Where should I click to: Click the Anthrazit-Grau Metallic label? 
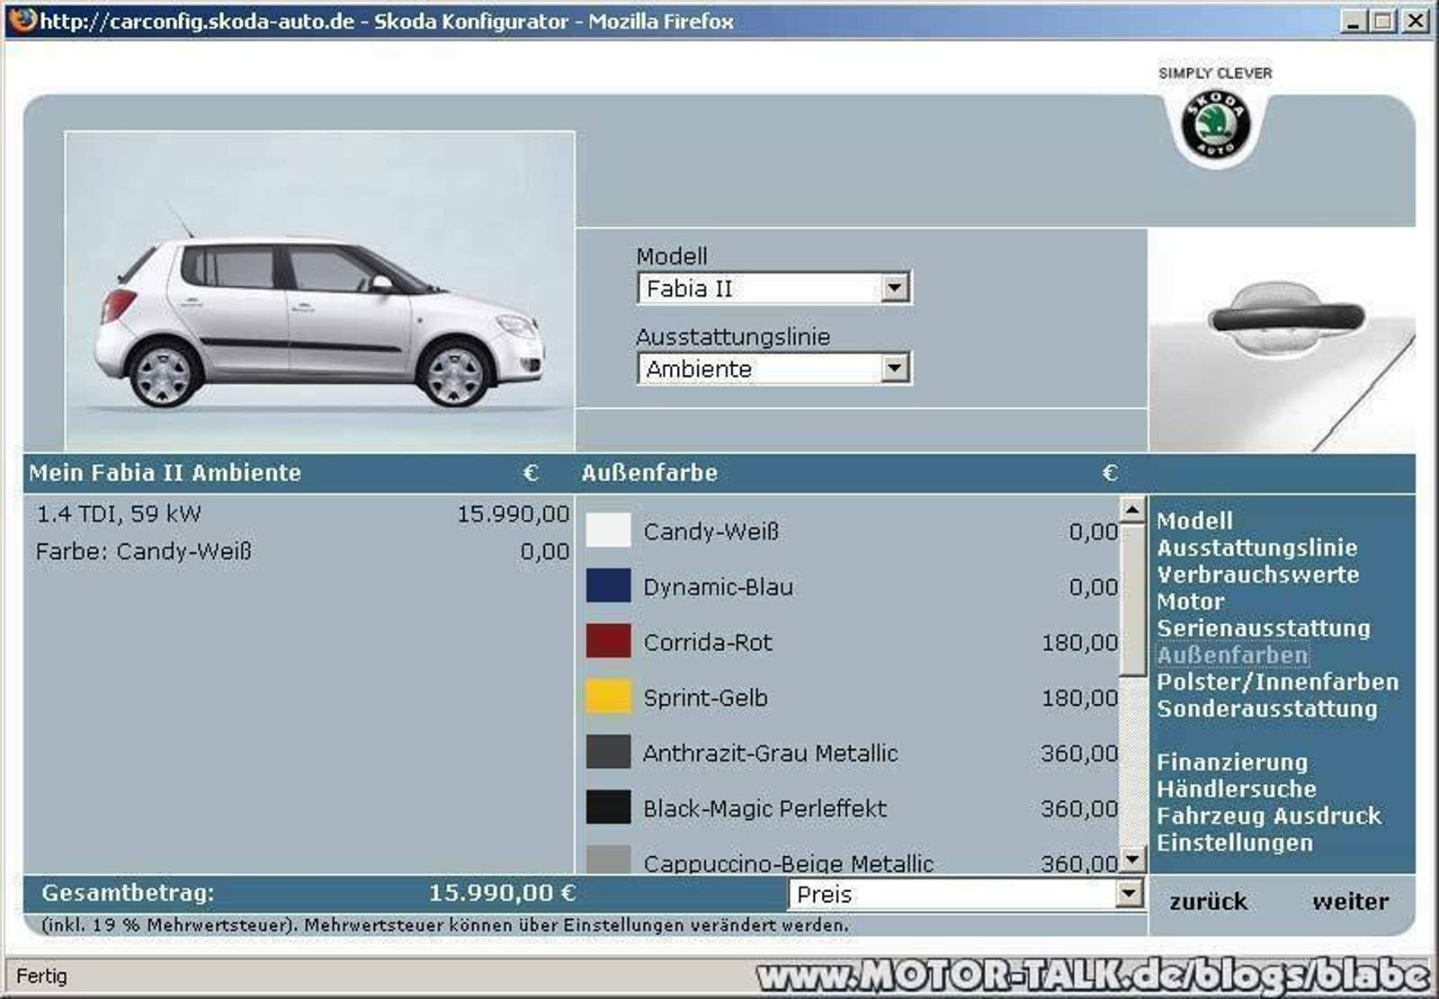tap(770, 754)
